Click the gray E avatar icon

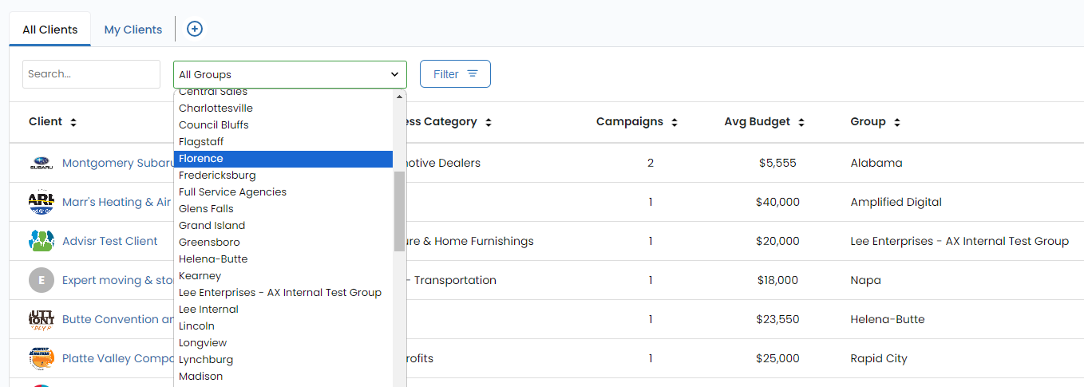(41, 280)
